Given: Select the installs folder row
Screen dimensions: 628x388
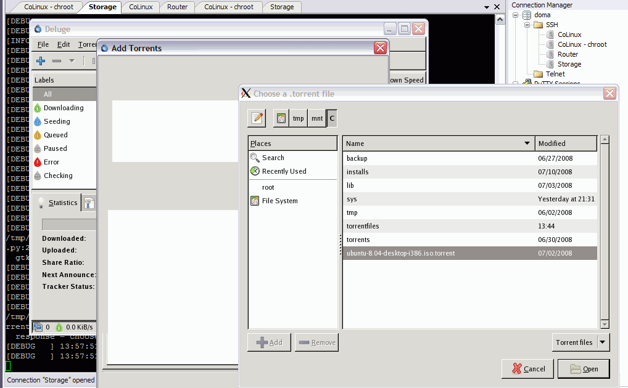Looking at the screenshot, I should click(x=470, y=172).
